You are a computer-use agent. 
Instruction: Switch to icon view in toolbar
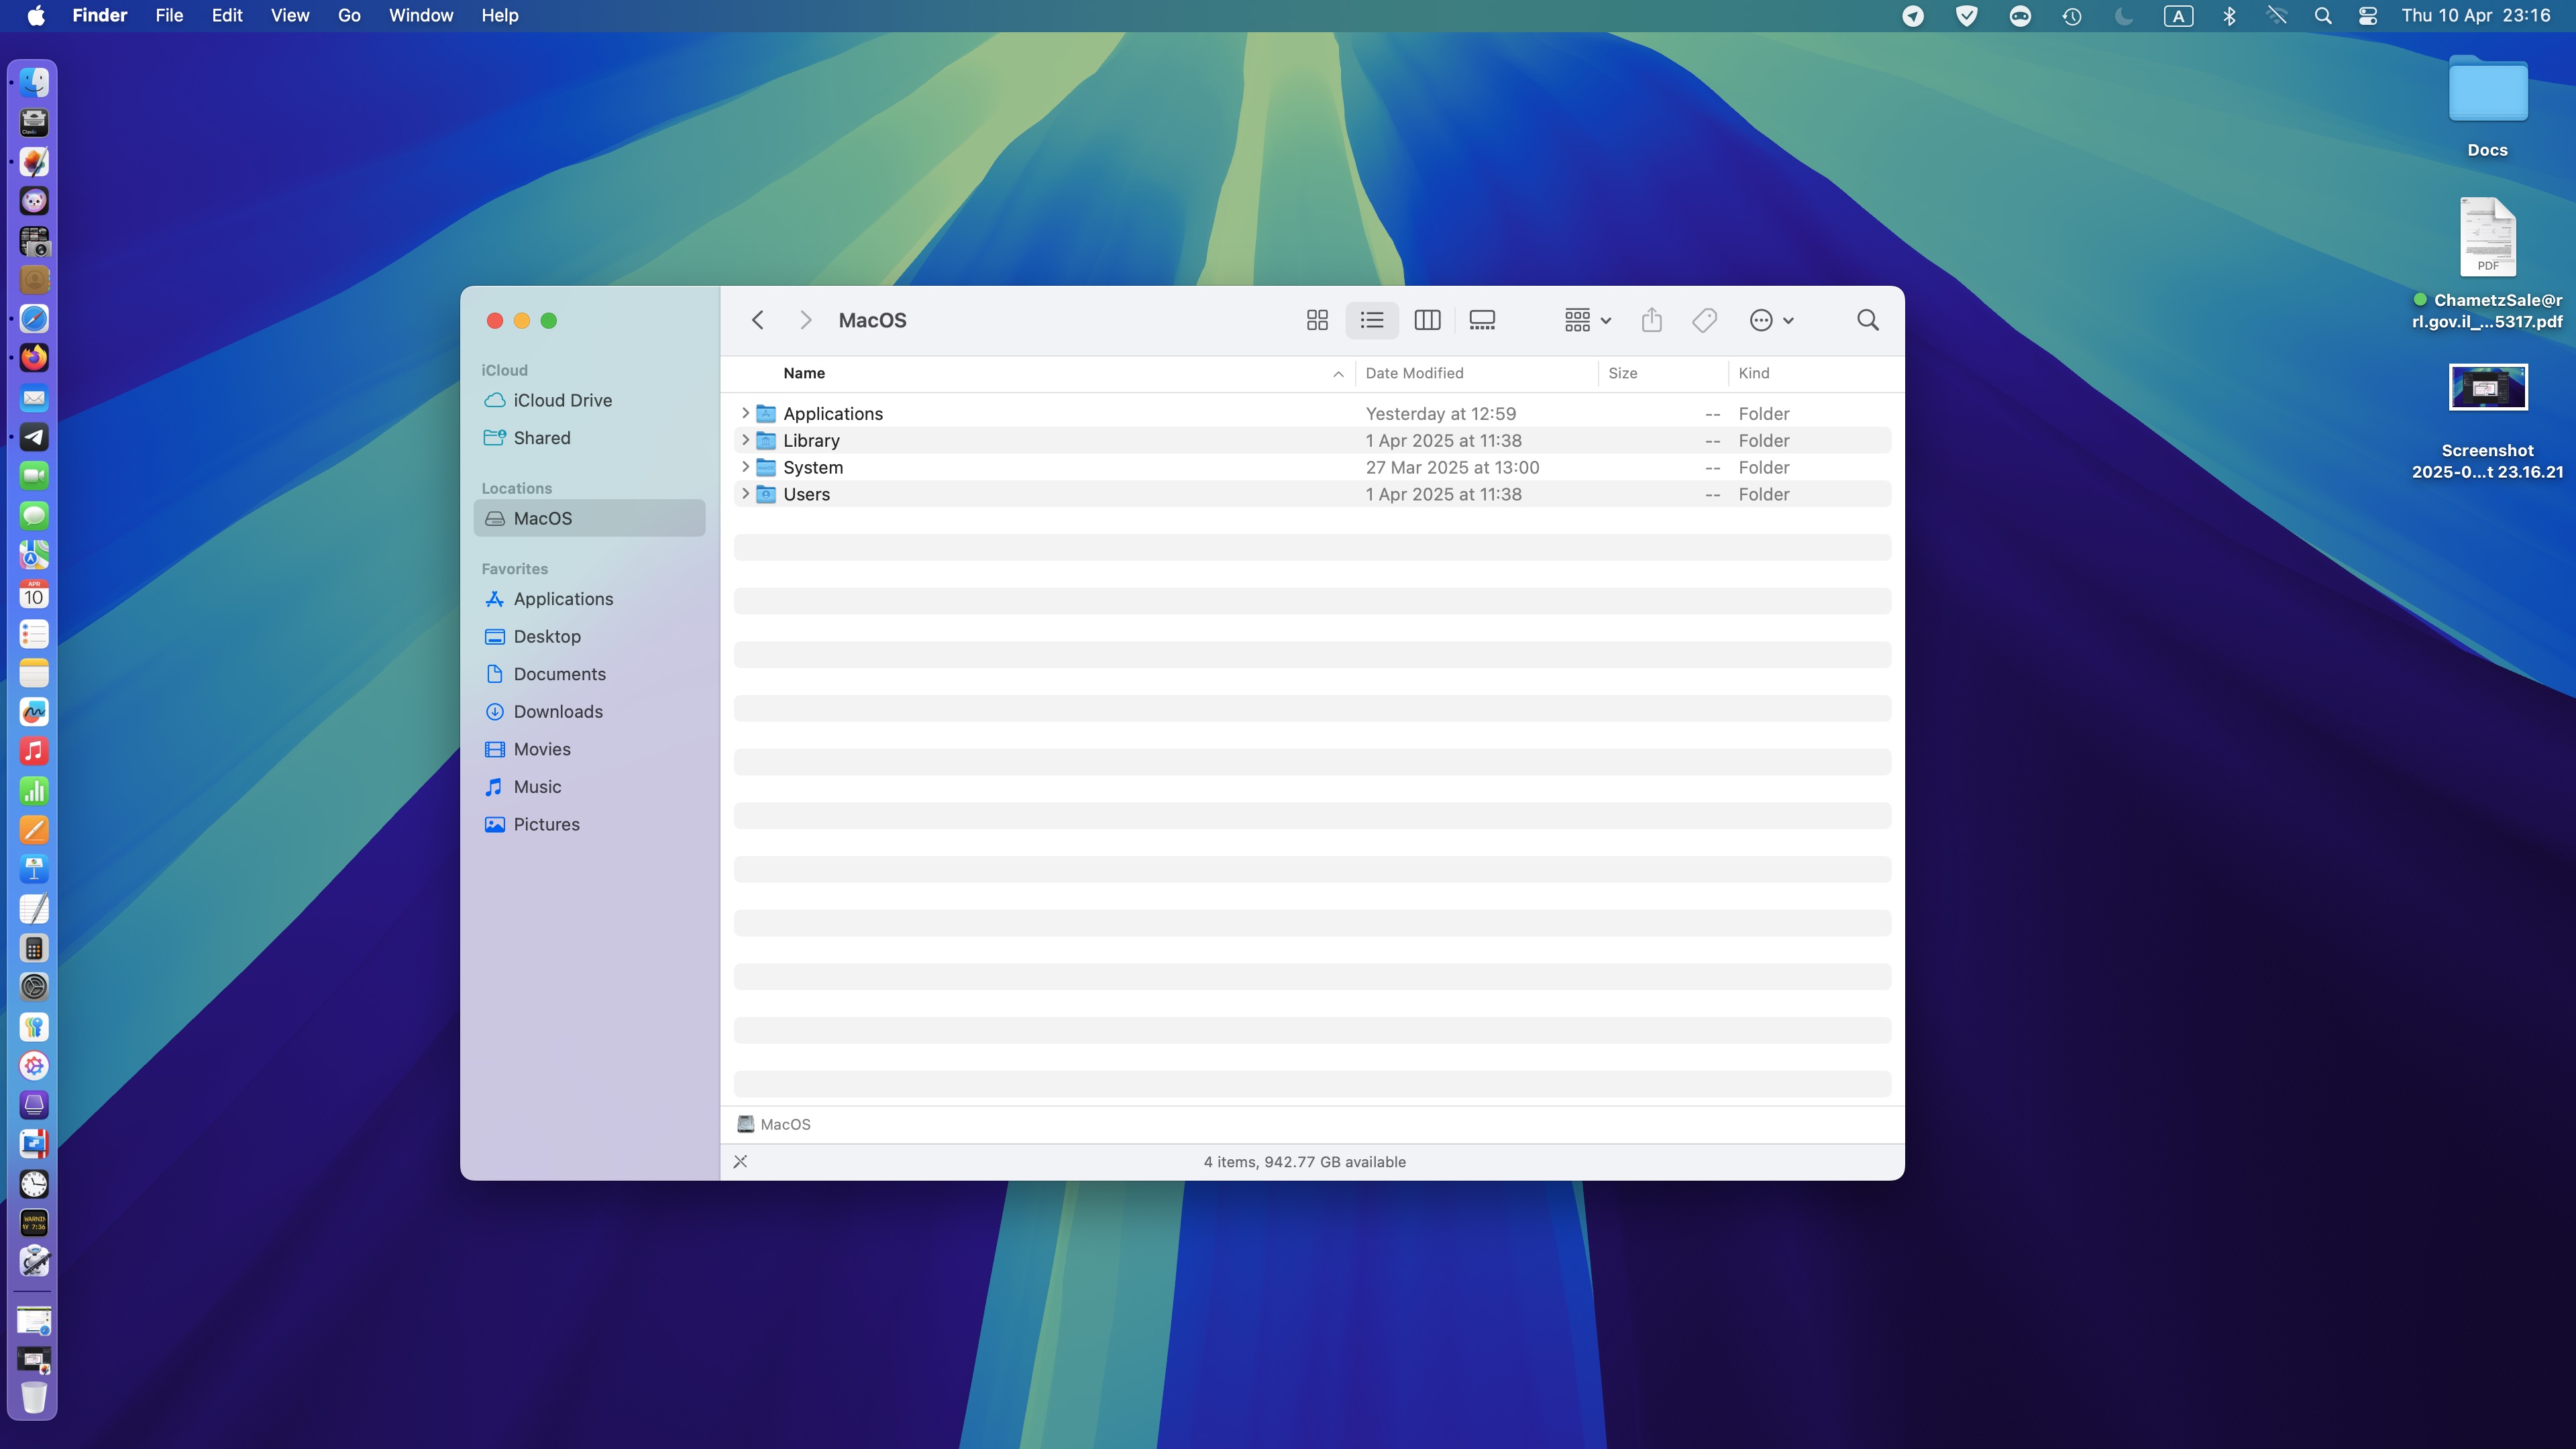[x=1317, y=320]
